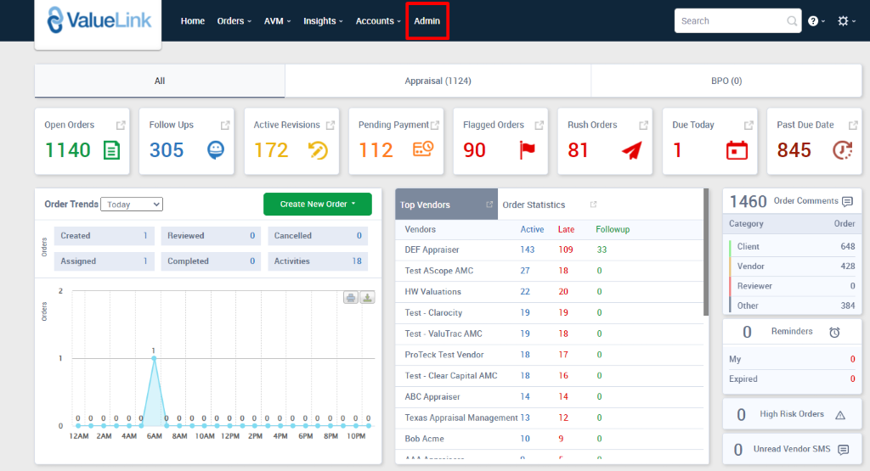
Task: Click DEF Appraiser active count 143
Action: coord(527,250)
